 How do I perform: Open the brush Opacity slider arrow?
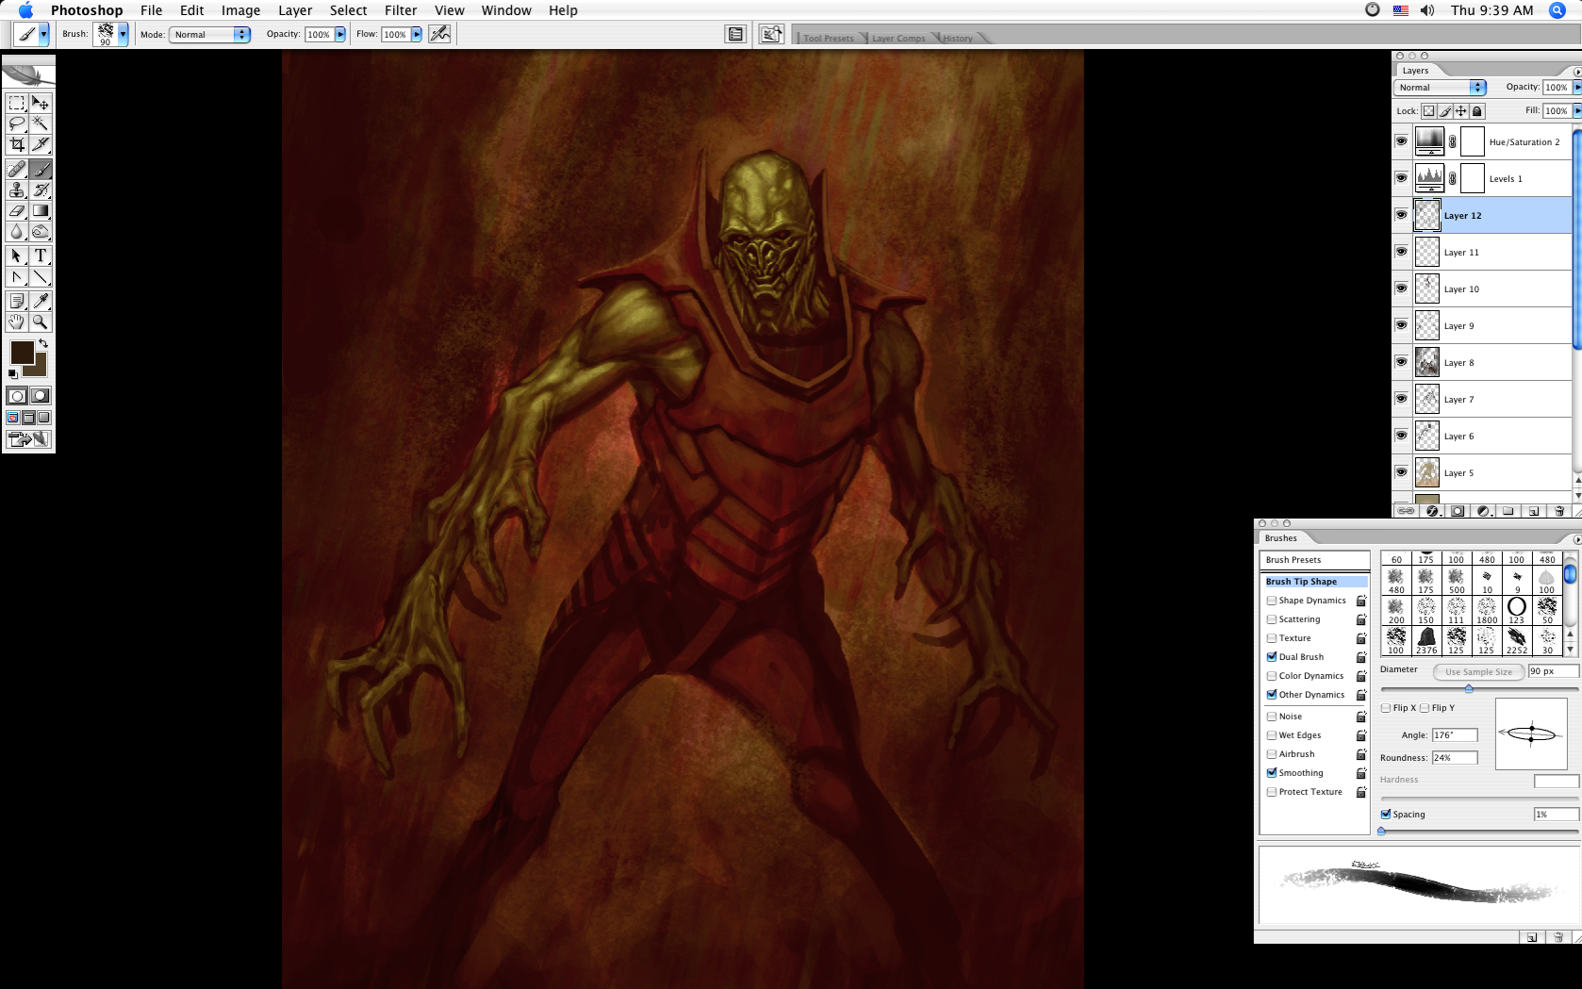340,34
